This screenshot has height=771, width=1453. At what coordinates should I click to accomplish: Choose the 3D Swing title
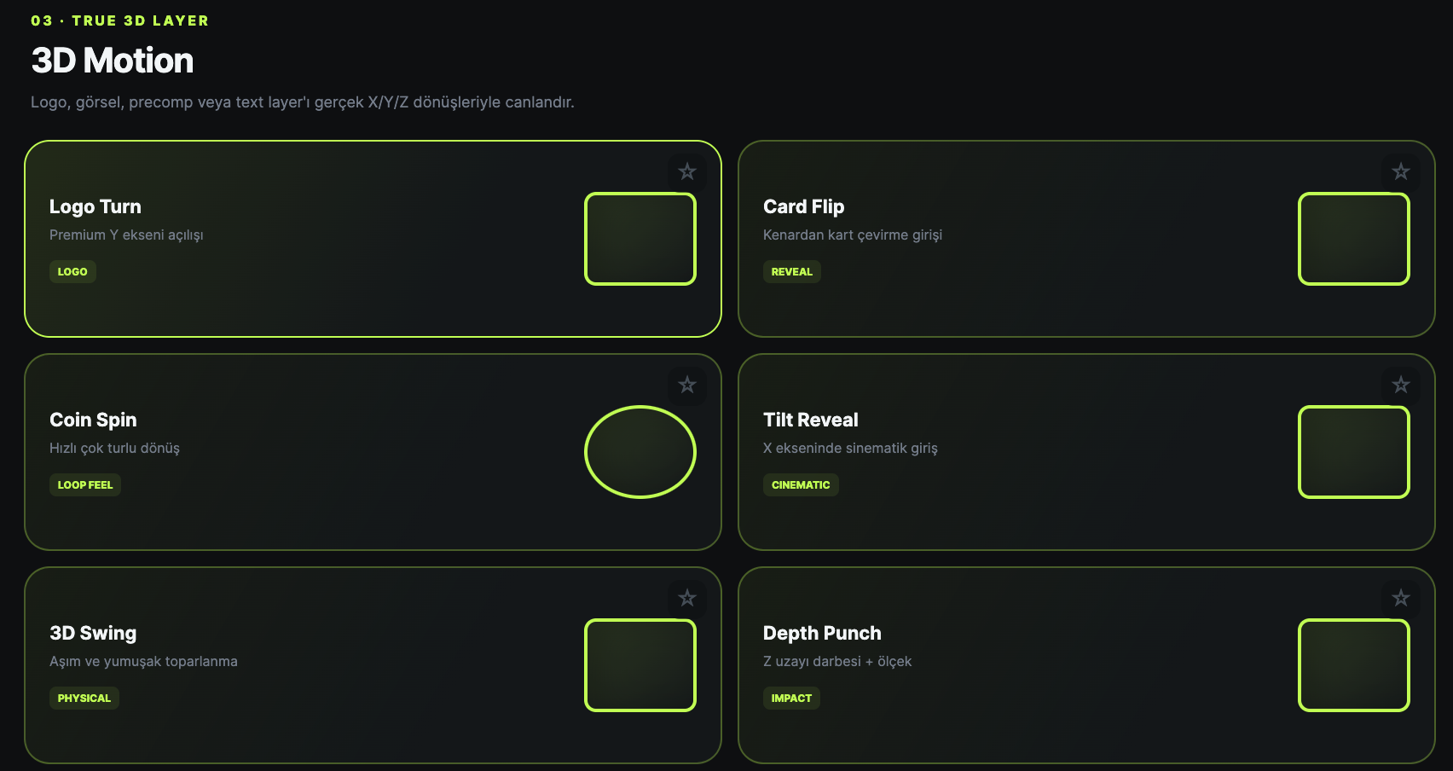(x=93, y=633)
